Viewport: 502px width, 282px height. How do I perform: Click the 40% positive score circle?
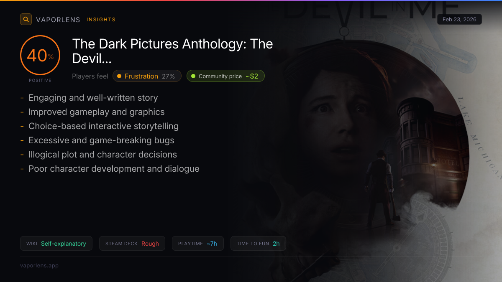40,55
